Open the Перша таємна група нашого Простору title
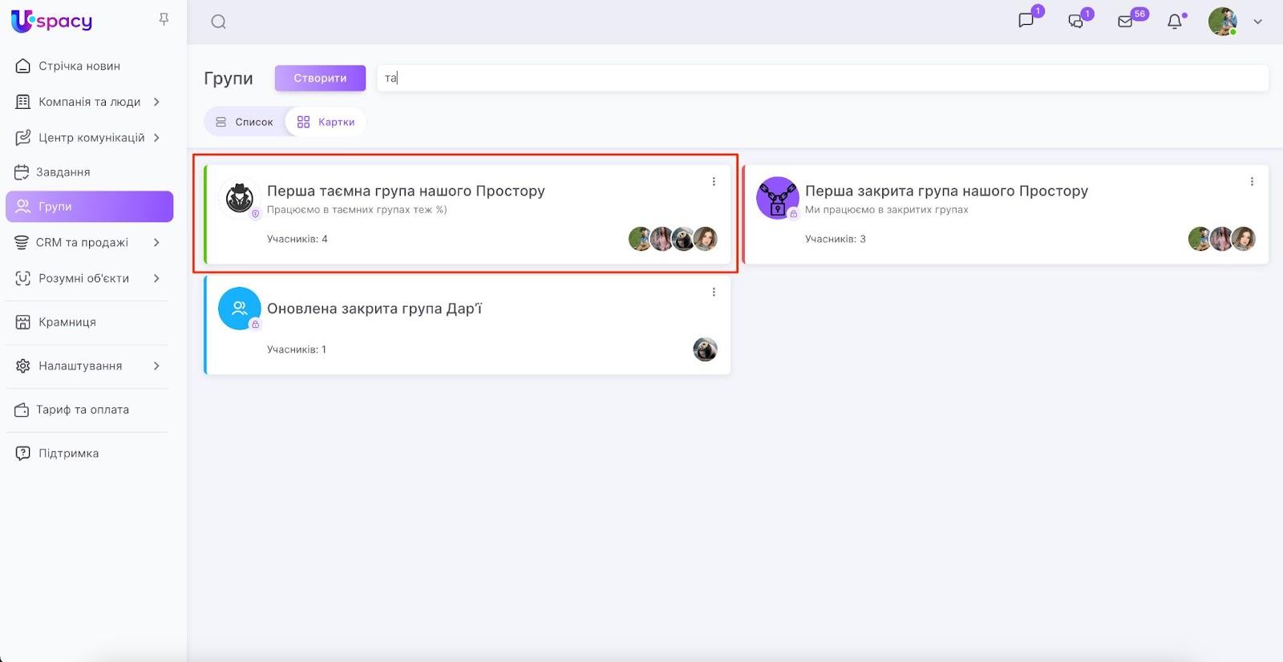This screenshot has height=662, width=1283. click(406, 191)
